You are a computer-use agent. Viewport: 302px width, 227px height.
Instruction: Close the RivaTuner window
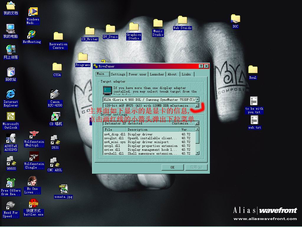point(206,66)
